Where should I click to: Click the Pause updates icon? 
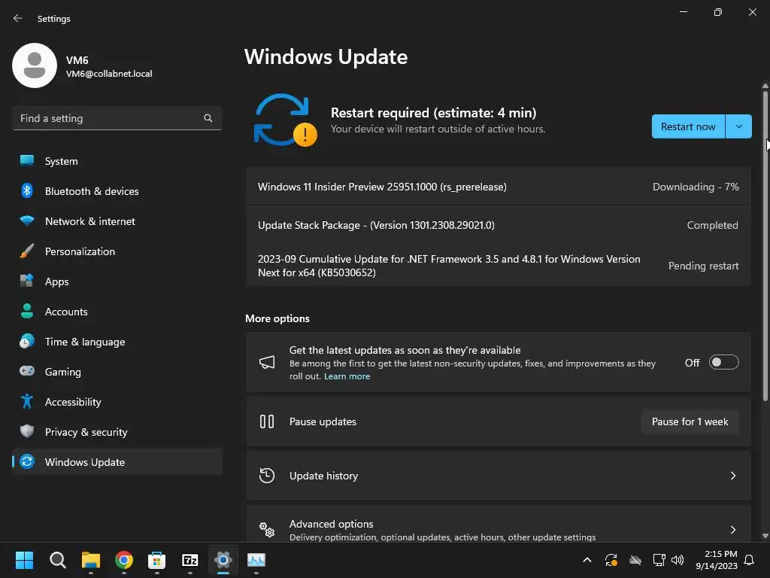267,421
